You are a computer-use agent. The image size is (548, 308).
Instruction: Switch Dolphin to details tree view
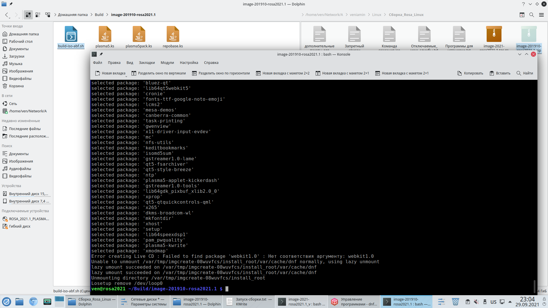[48, 15]
